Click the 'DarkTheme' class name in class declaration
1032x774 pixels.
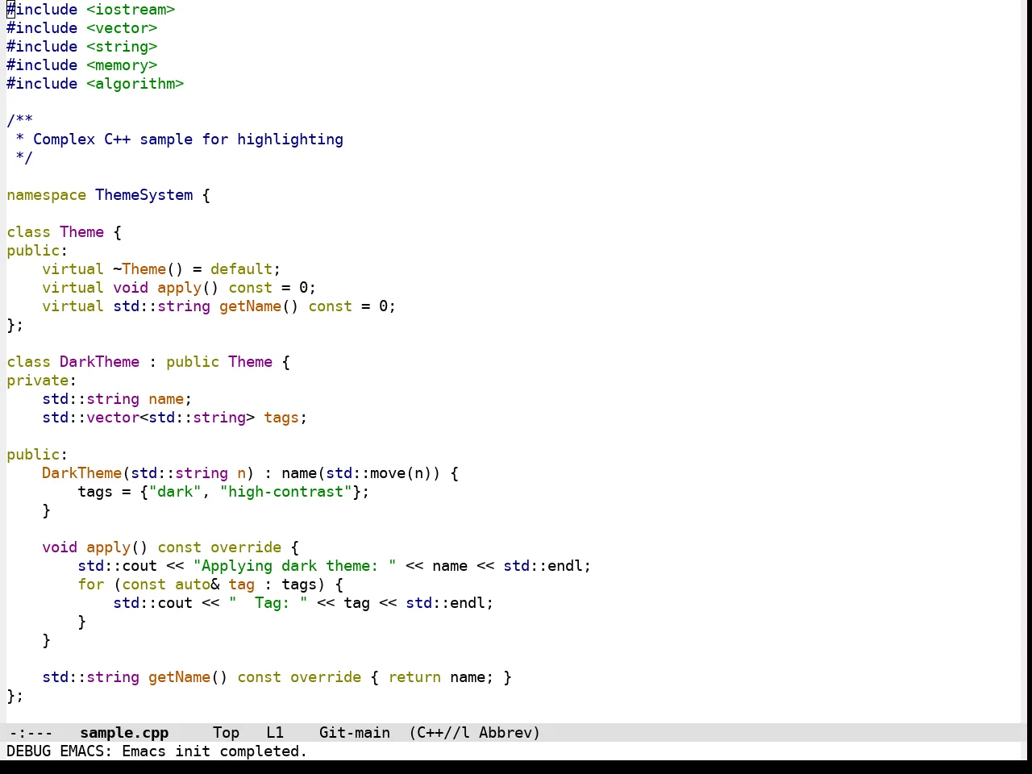(99, 362)
